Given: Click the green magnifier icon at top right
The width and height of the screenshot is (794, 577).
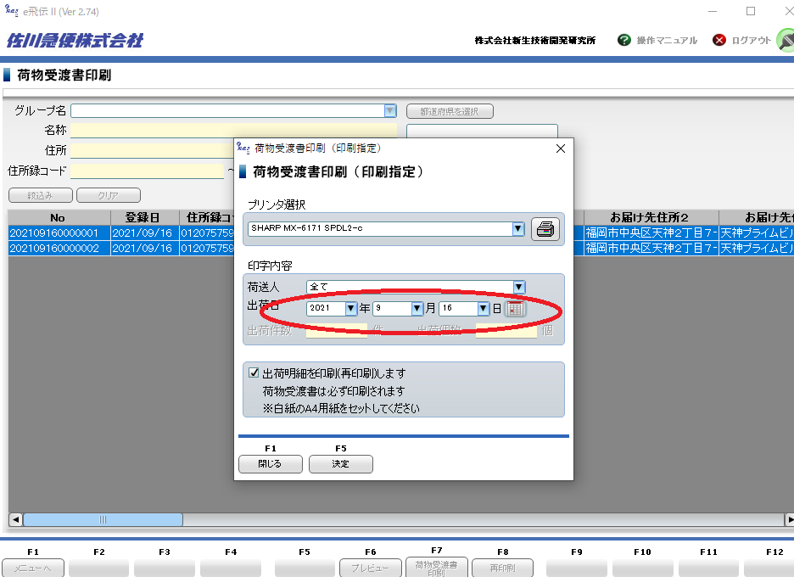Looking at the screenshot, I should 786,40.
